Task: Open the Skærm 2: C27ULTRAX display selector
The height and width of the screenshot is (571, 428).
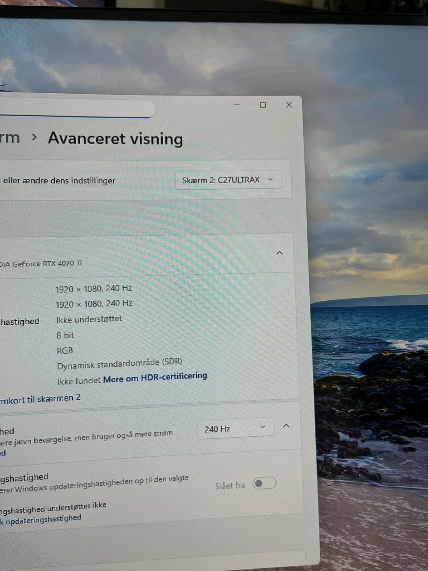Action: 228,180
